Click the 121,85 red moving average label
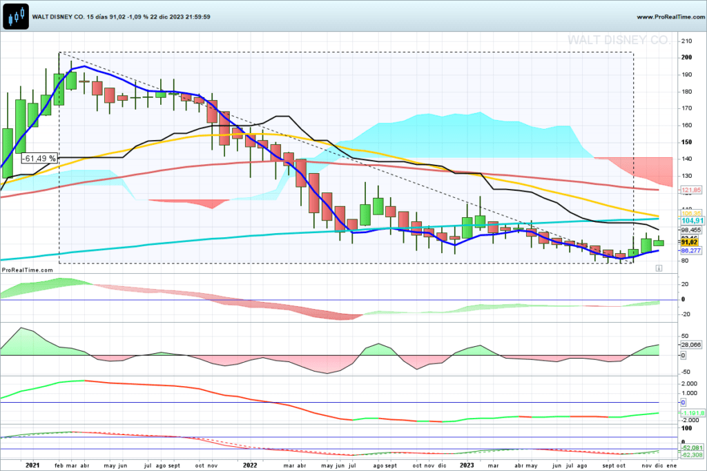 tap(691, 190)
